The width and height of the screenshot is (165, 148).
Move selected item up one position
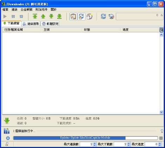coord(43,16)
